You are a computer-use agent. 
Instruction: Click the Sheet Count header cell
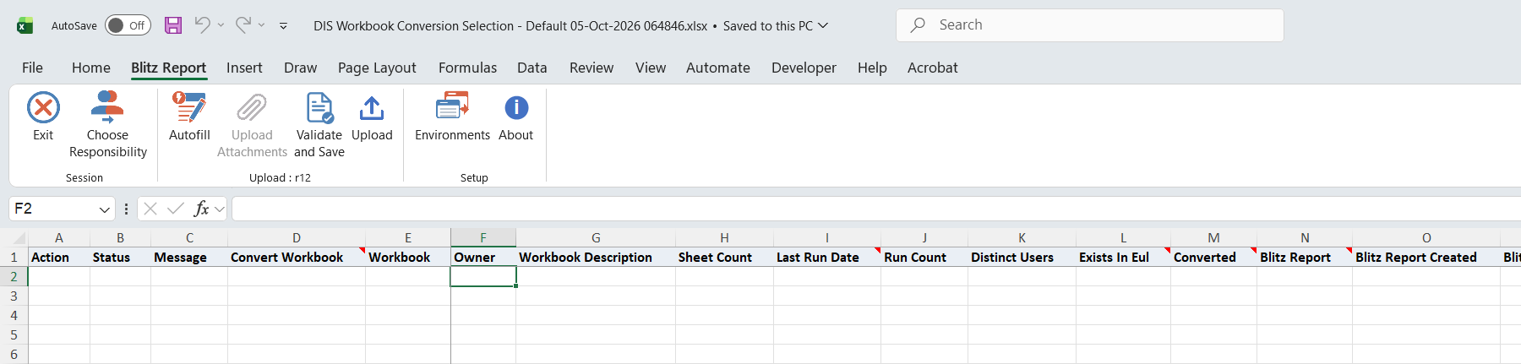pyautogui.click(x=724, y=257)
